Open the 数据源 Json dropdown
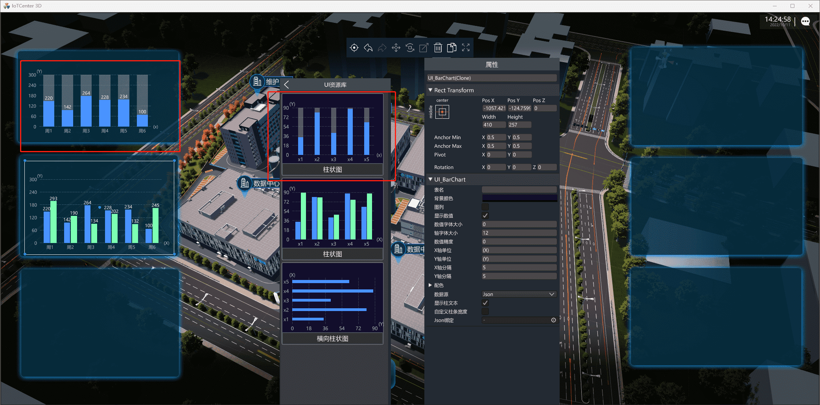The image size is (820, 405). pyautogui.click(x=519, y=295)
